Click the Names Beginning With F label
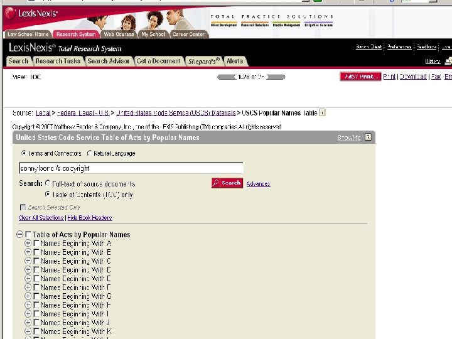Image resolution: width=452 pixels, height=339 pixels. [75, 288]
